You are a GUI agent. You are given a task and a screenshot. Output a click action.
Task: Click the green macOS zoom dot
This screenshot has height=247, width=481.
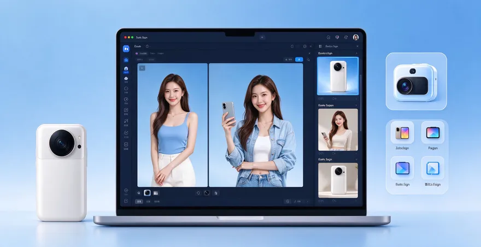(132, 38)
